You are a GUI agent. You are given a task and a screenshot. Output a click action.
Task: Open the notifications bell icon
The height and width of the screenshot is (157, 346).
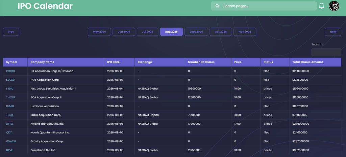(322, 6)
